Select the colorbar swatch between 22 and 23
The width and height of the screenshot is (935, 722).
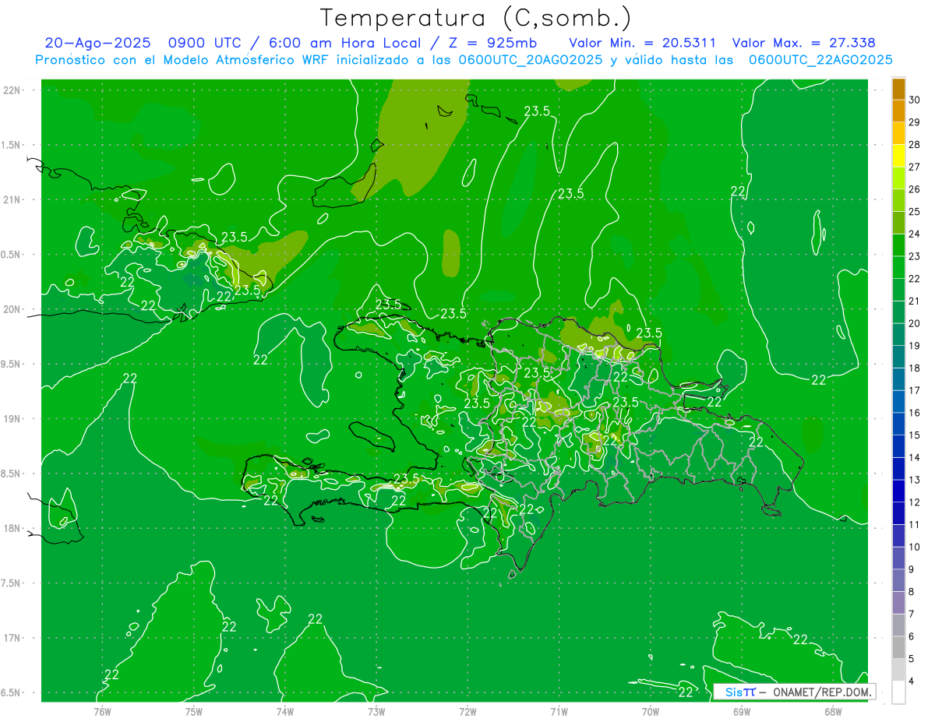pos(898,267)
